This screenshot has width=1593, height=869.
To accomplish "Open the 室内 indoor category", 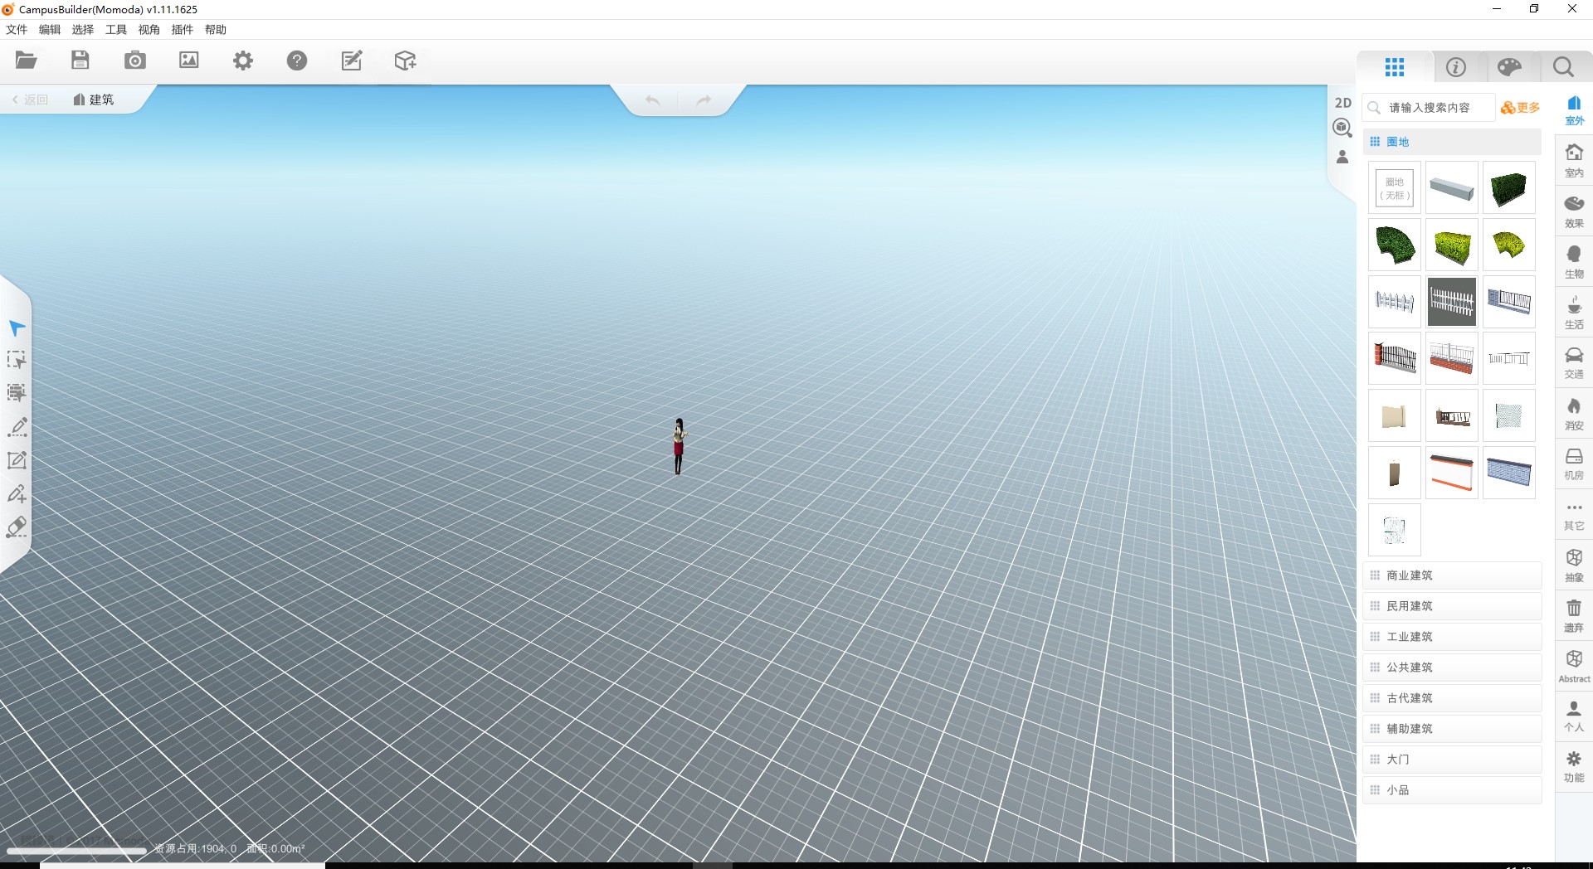I will (1574, 161).
